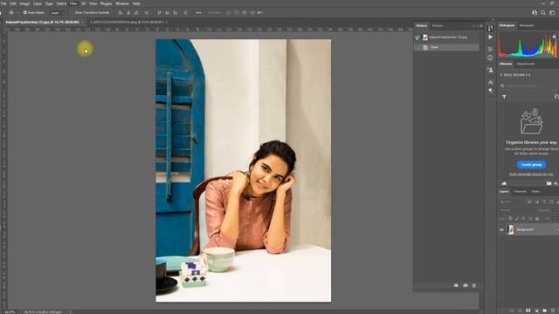Open the Select menu
This screenshot has height=314, width=559.
tap(61, 3)
